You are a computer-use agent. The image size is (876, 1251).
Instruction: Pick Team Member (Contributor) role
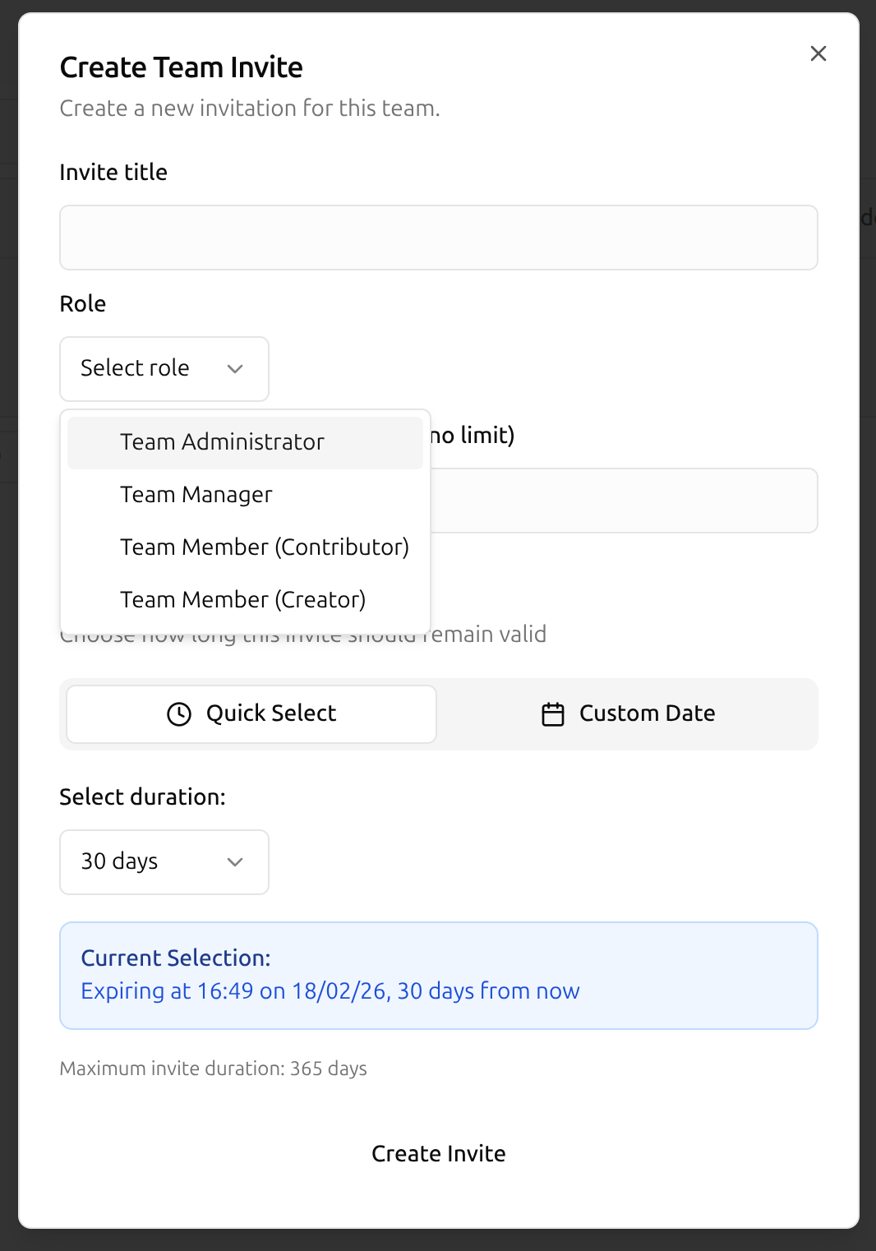[x=264, y=547]
